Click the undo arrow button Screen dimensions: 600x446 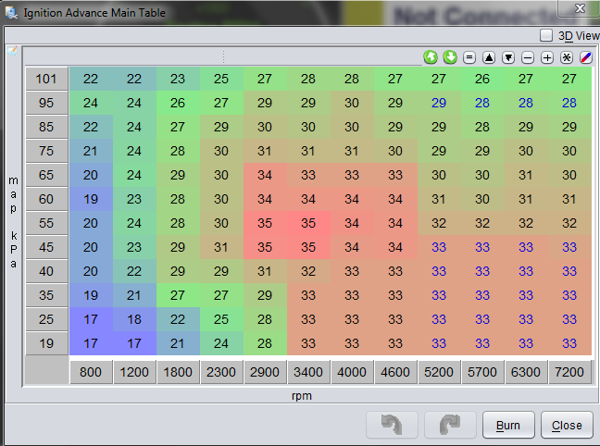392,425
